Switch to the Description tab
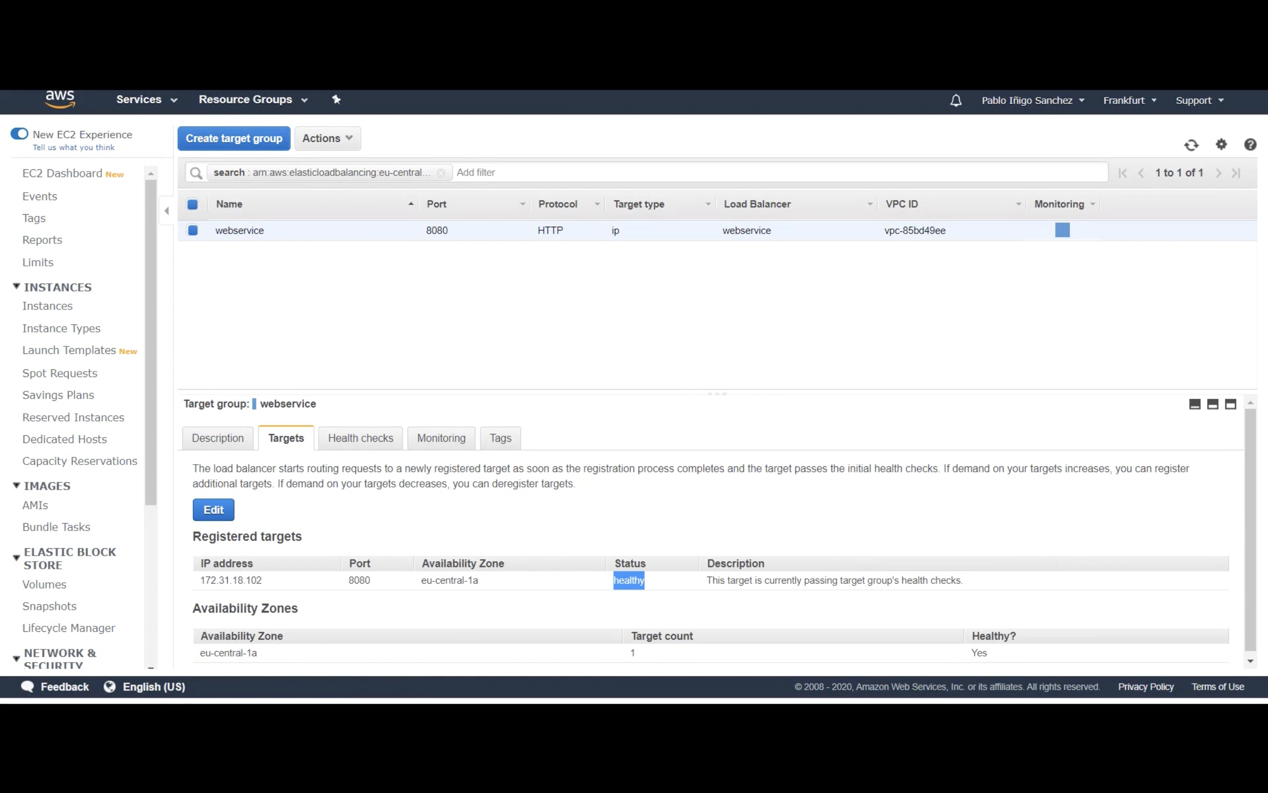 pos(218,438)
